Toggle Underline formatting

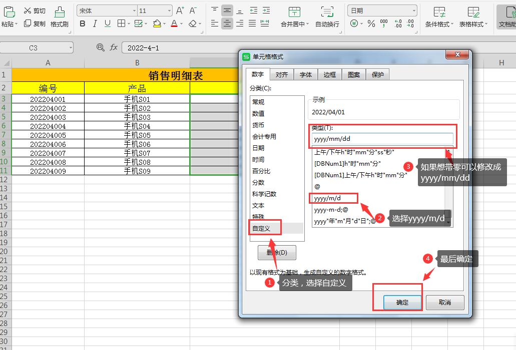(107, 23)
